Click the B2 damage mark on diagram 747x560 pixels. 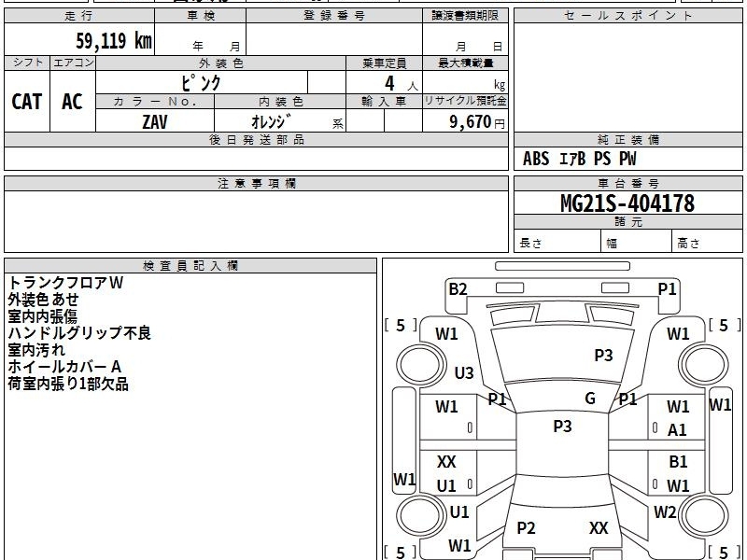(458, 289)
